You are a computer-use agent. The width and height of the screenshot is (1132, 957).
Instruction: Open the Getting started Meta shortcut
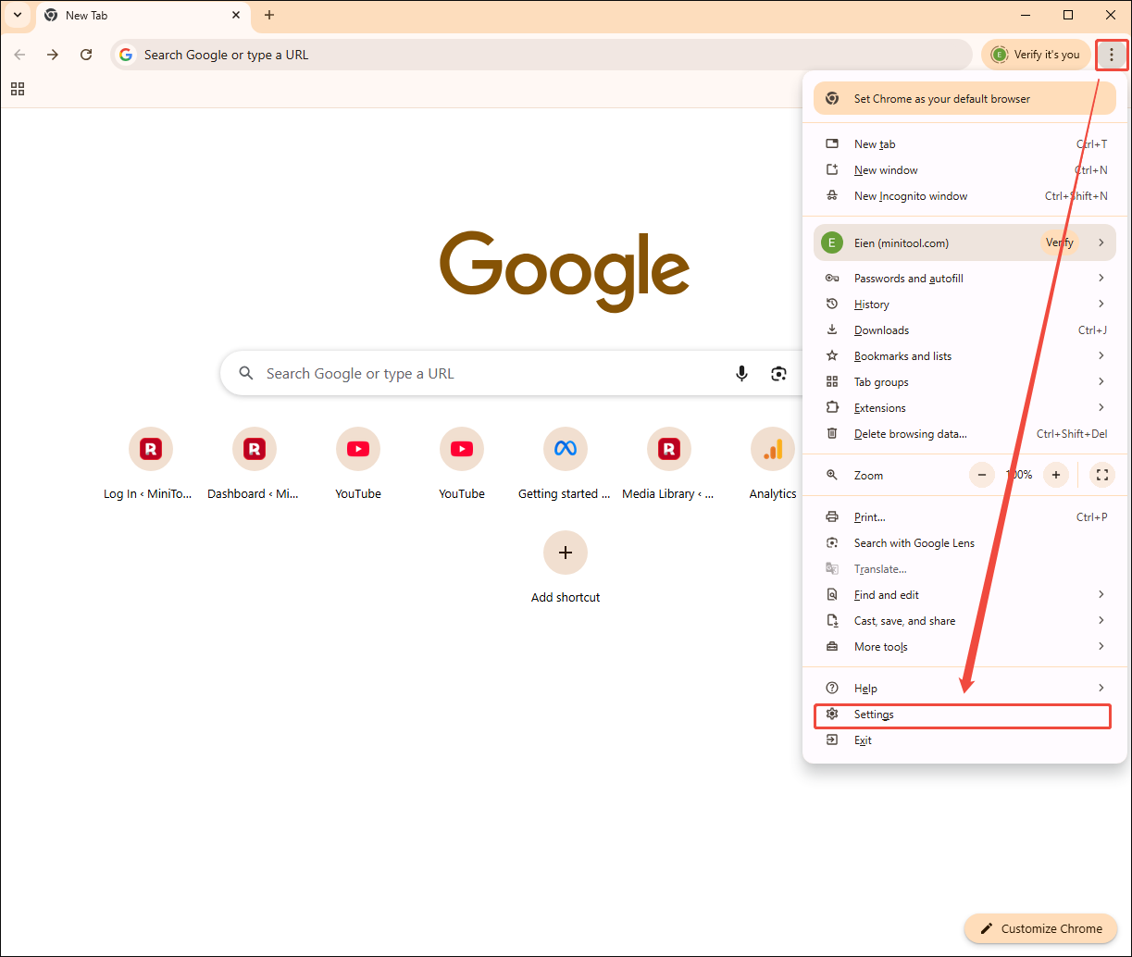pos(566,449)
